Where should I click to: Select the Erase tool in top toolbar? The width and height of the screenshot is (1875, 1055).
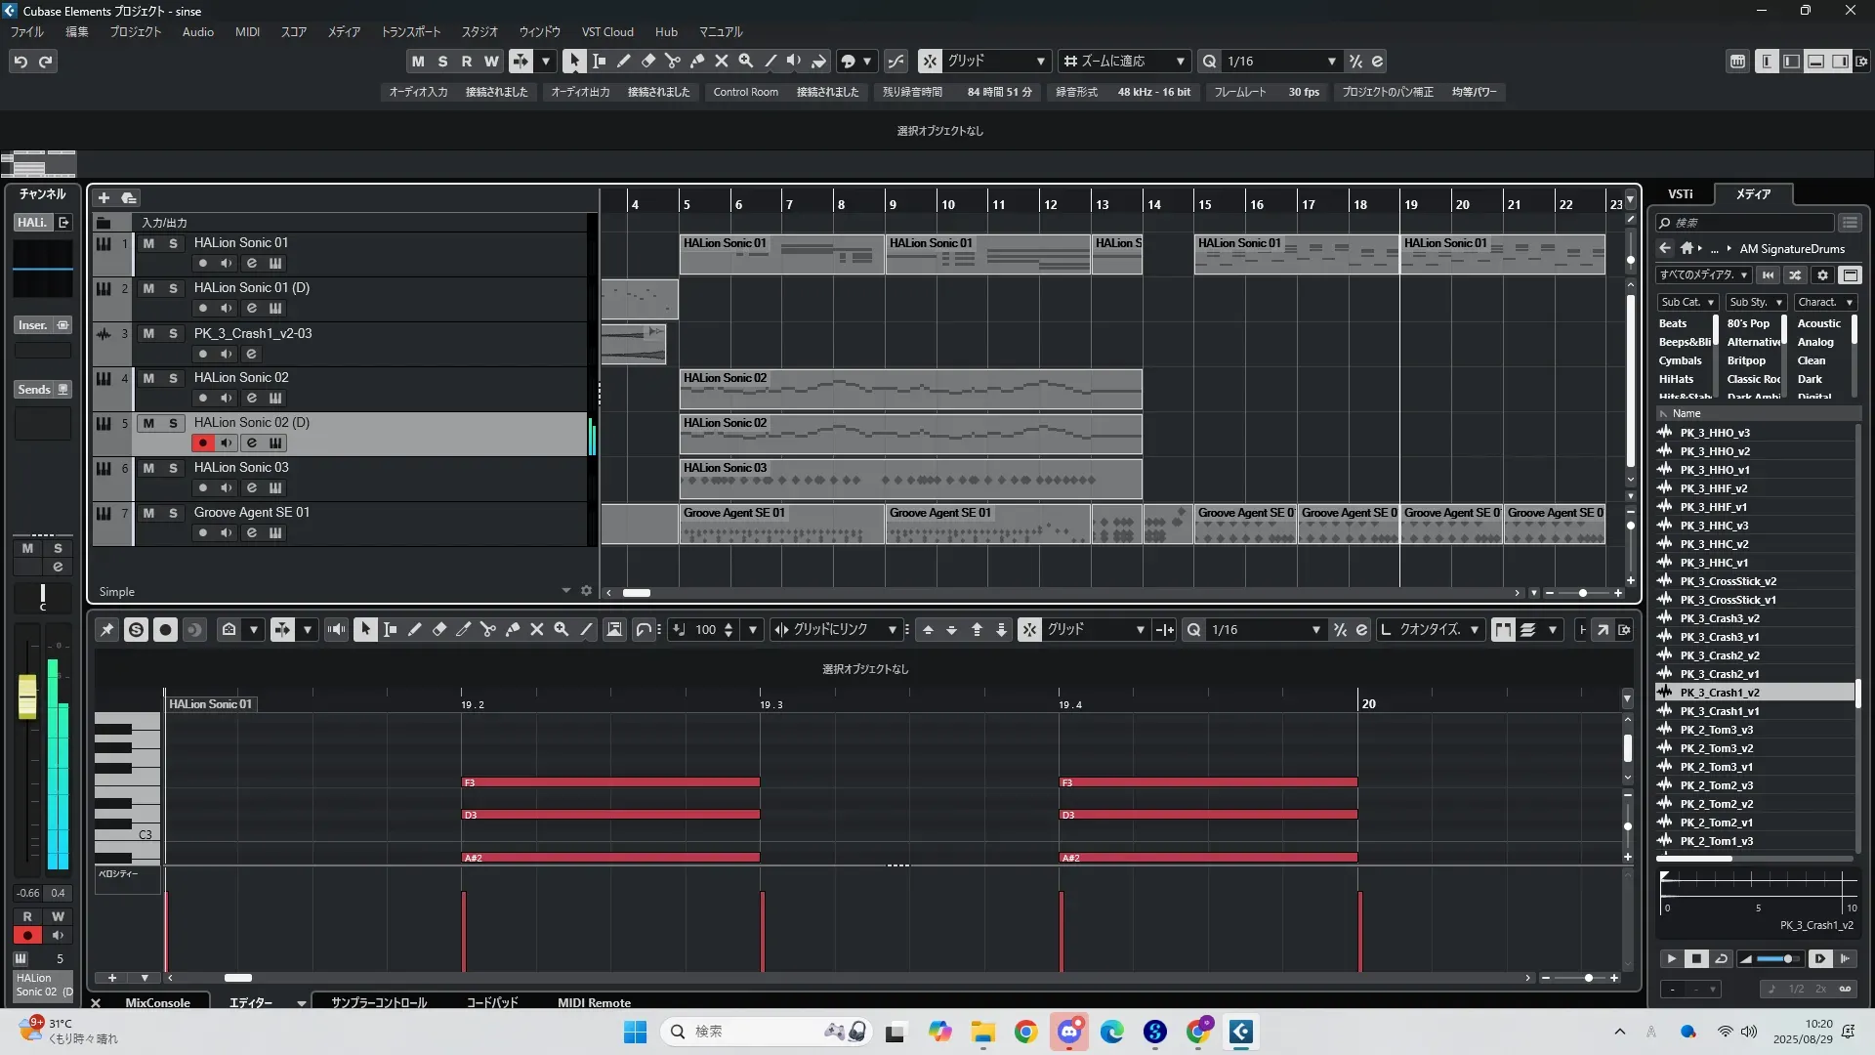pos(648,61)
